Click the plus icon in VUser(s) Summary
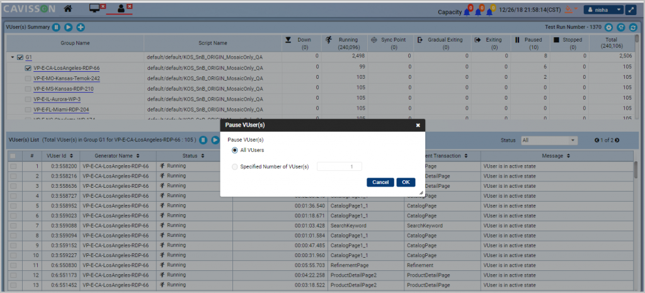The image size is (645, 293). (x=81, y=28)
